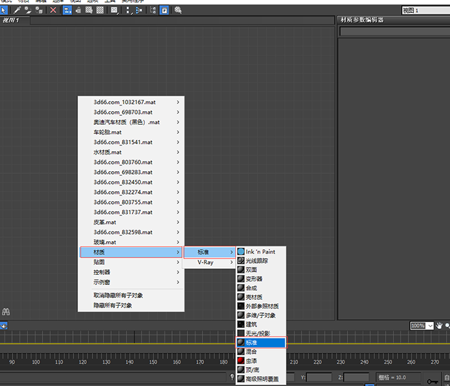
Task: Click Select by Material icon
Action: (x=178, y=10)
